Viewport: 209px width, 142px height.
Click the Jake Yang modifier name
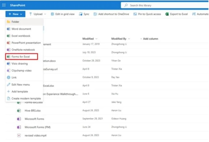pyautogui.click(x=116, y=102)
